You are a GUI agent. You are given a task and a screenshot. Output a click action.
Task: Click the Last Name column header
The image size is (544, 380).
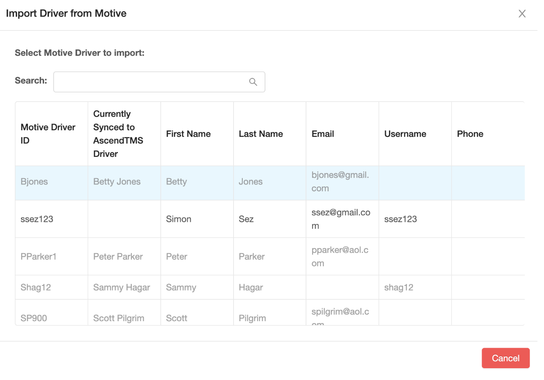[x=270, y=134]
